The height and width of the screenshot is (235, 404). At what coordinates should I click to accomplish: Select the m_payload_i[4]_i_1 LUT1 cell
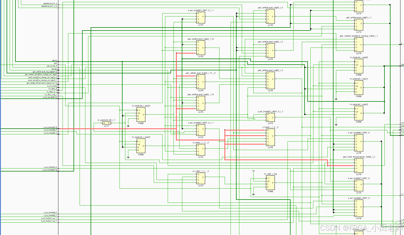pyautogui.click(x=107, y=123)
